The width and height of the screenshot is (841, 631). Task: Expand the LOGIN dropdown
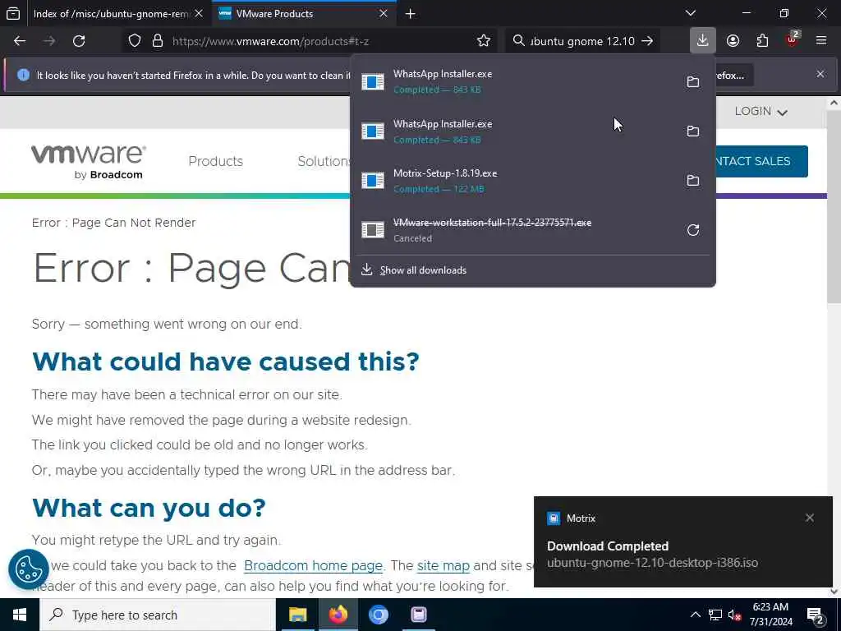tap(761, 112)
